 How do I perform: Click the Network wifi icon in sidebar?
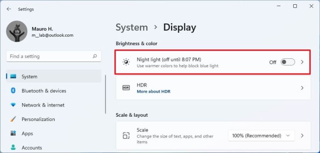(x=13, y=105)
